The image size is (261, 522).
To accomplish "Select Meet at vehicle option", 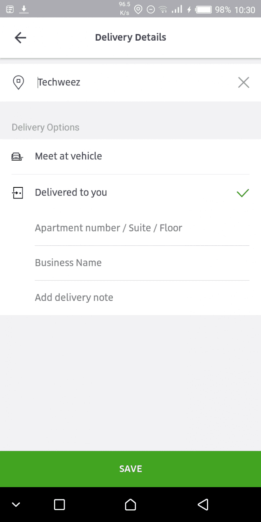I will (x=130, y=156).
